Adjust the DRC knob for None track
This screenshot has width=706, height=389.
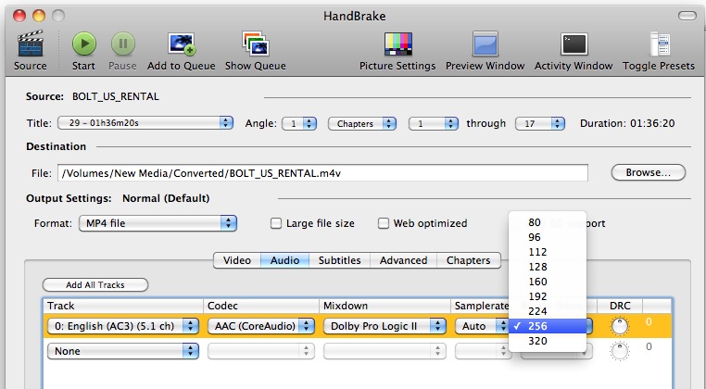620,351
